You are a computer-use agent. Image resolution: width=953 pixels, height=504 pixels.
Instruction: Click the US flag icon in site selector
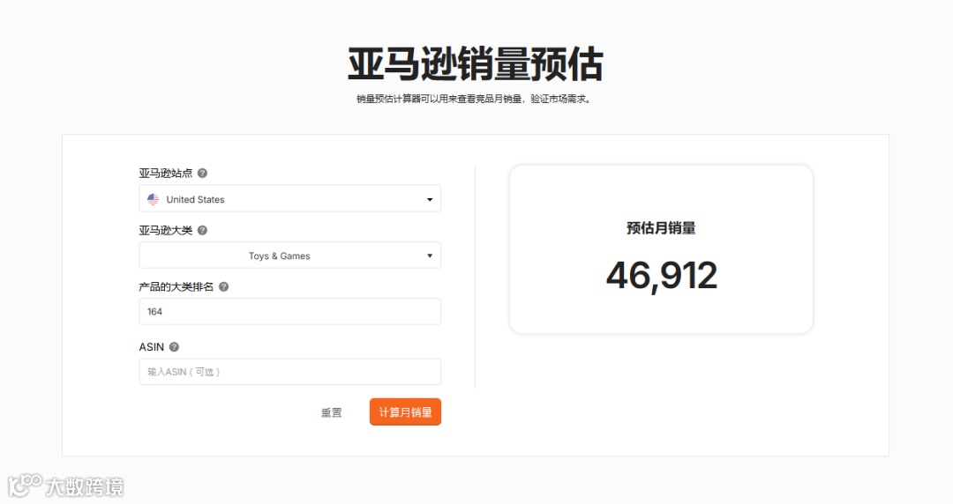click(154, 199)
